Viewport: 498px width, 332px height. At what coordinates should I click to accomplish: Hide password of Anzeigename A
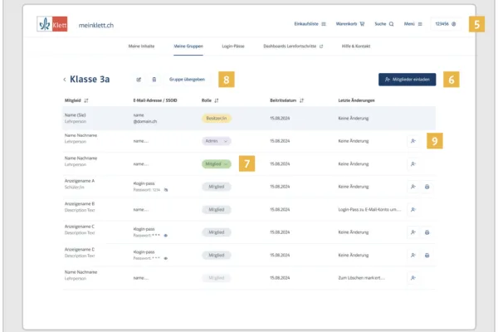pos(165,190)
